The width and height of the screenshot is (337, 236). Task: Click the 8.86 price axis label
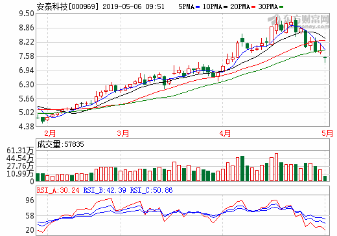point(27,28)
